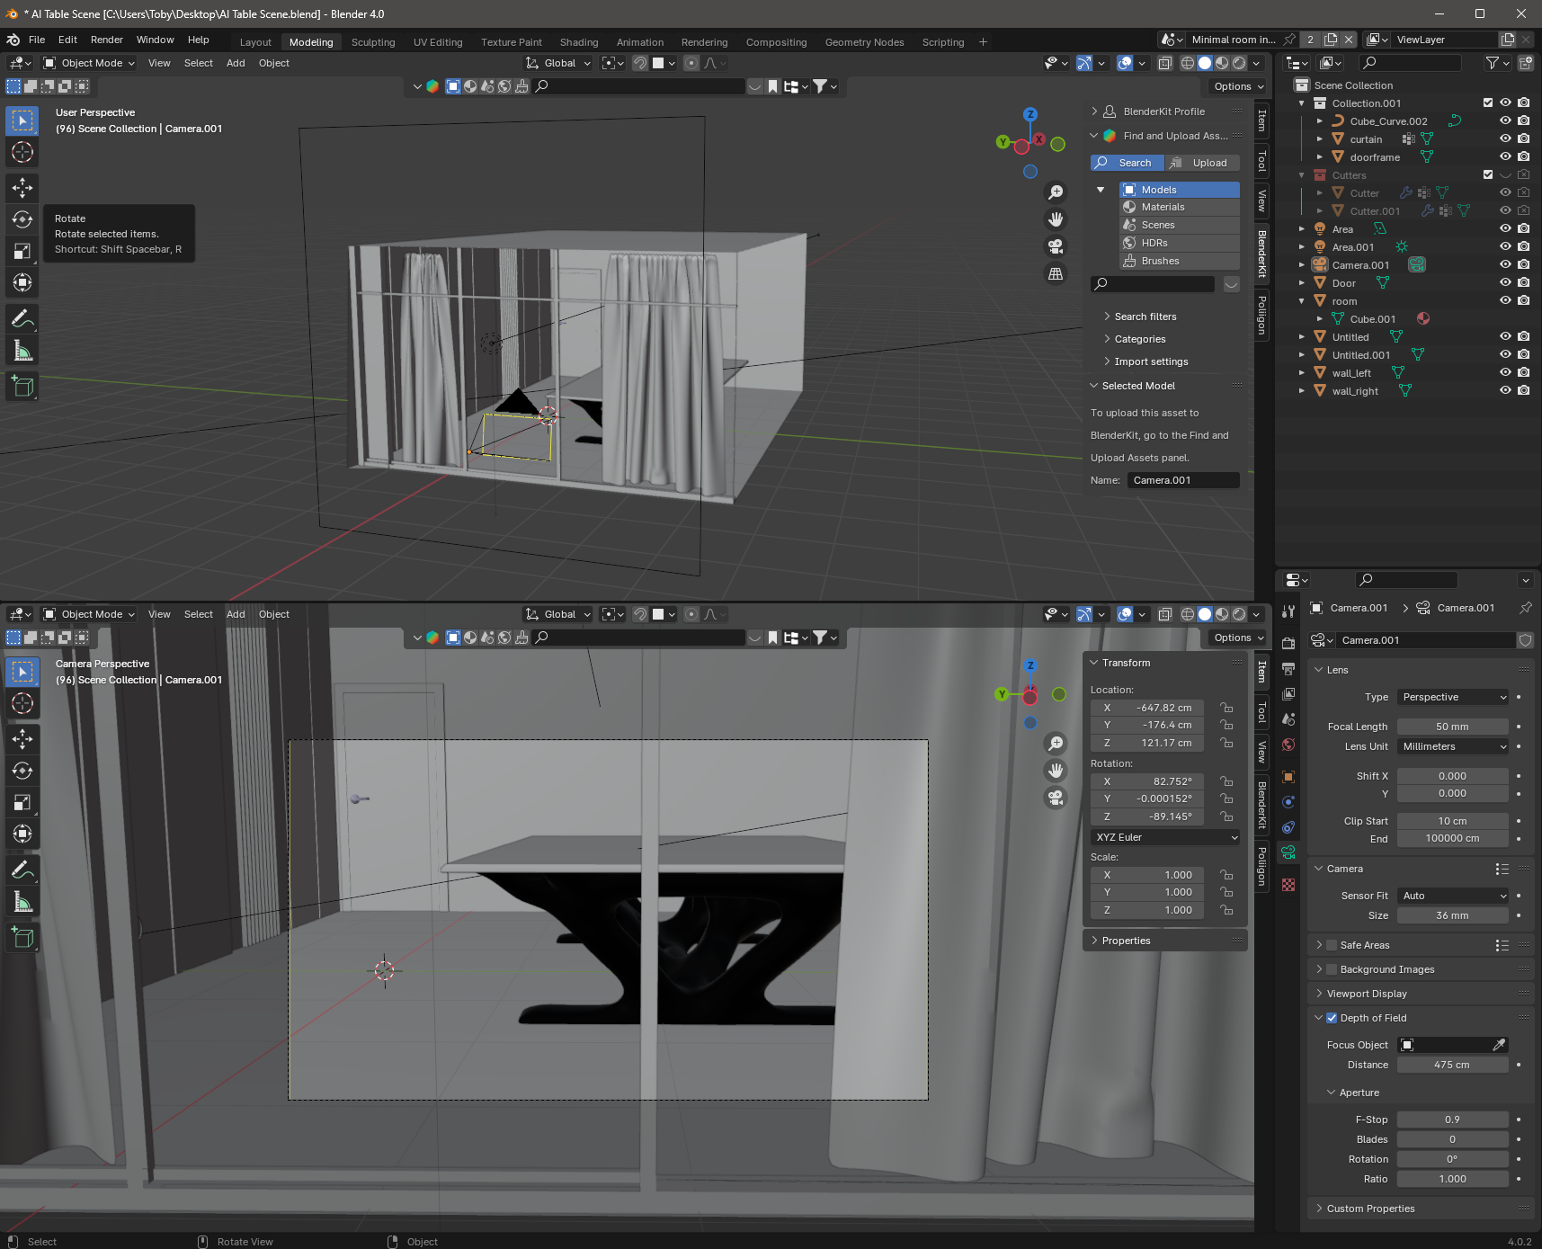Switch to the Geometry Nodes workspace tab
This screenshot has width=1542, height=1249.
coord(864,42)
